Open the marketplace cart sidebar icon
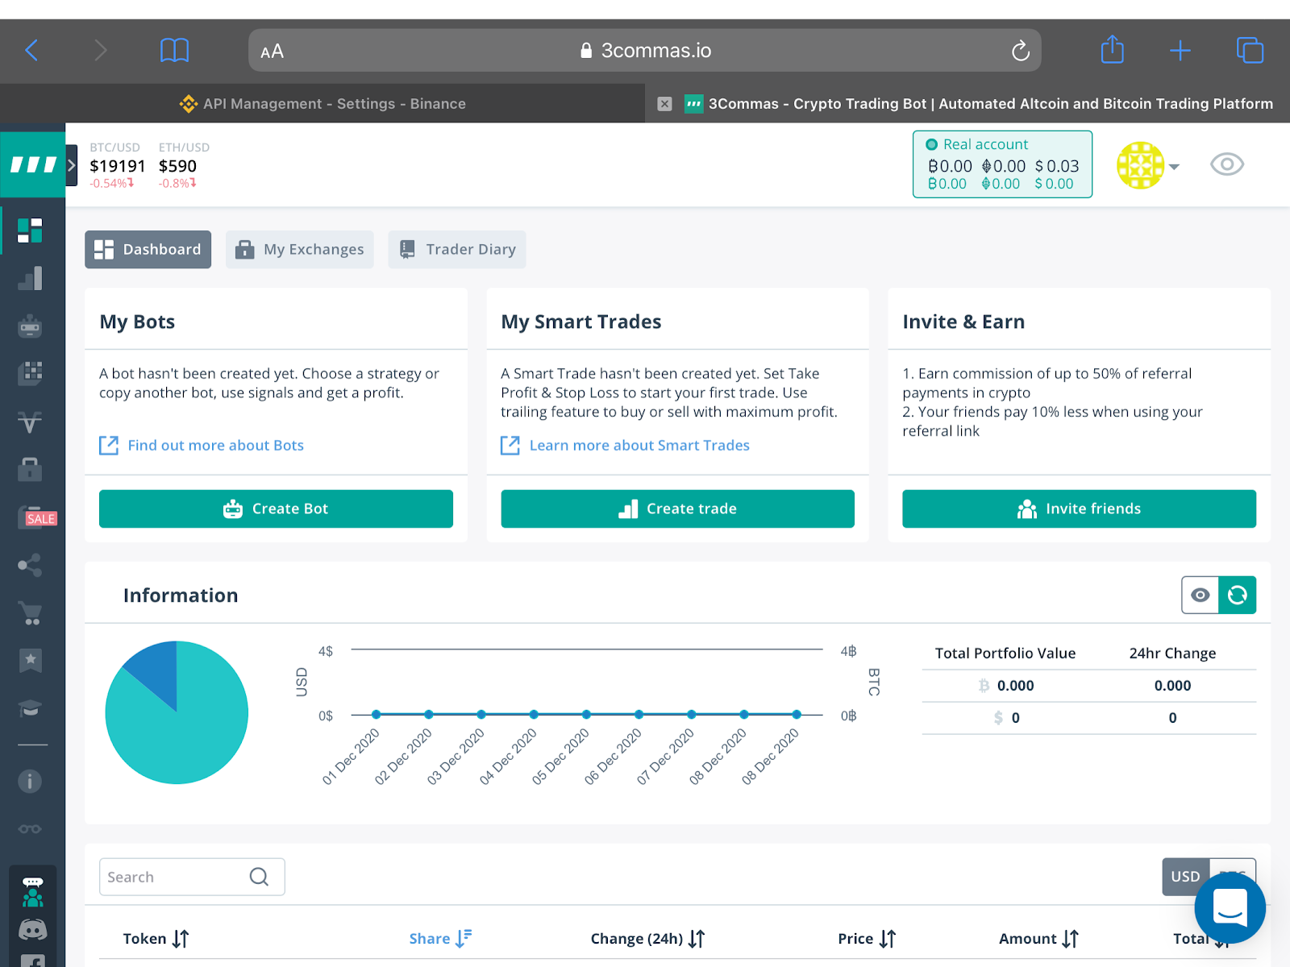 point(30,613)
